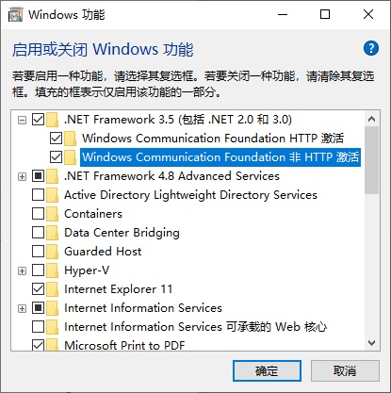Enable the Containers checkbox
The image size is (391, 393).
pos(38,214)
